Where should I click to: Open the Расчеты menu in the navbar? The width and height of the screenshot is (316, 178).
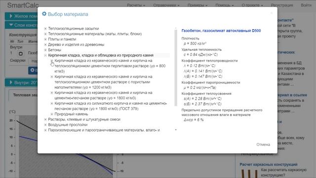[136, 5]
